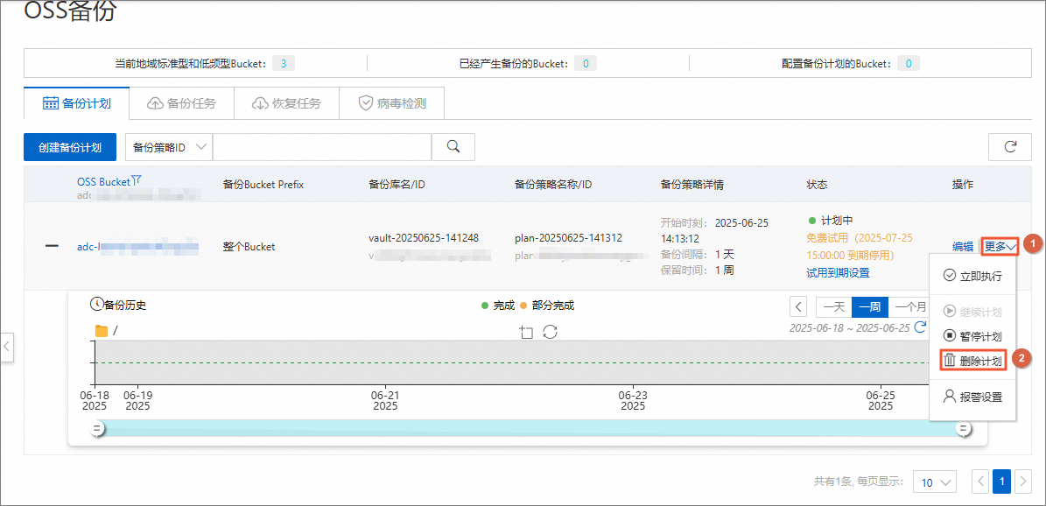Click the vault-20250625-141248 vault name

[424, 237]
